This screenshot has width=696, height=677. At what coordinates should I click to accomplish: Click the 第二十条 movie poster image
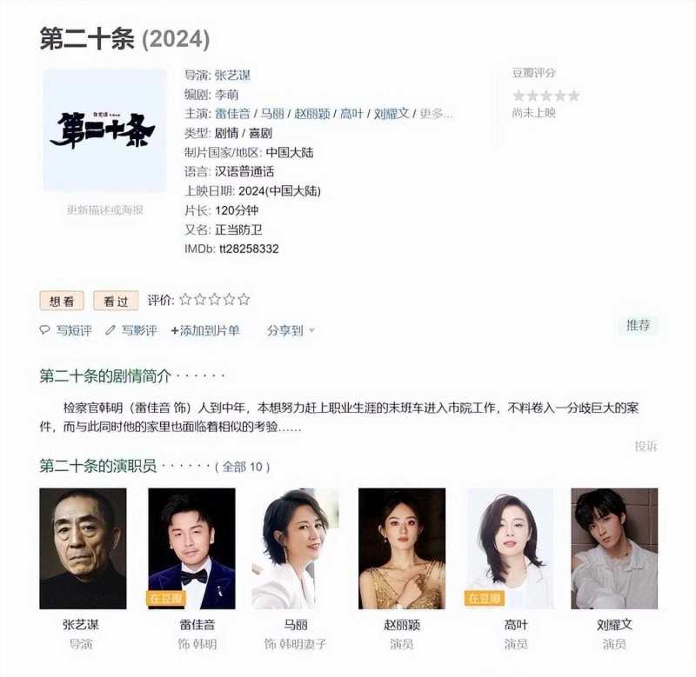point(104,130)
